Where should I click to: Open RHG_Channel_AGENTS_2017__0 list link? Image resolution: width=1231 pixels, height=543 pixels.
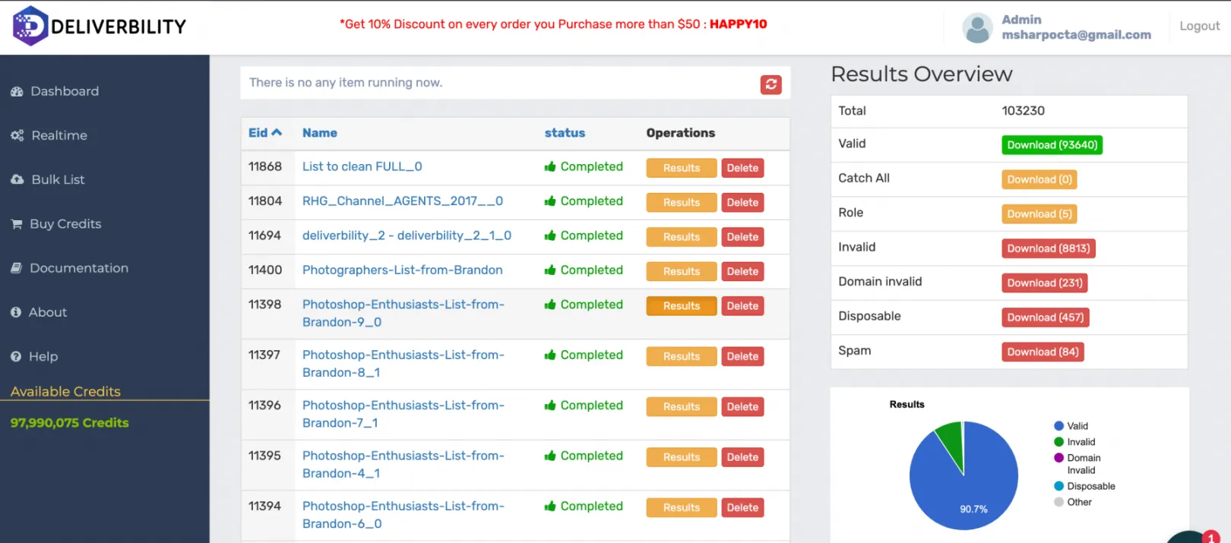pyautogui.click(x=403, y=200)
